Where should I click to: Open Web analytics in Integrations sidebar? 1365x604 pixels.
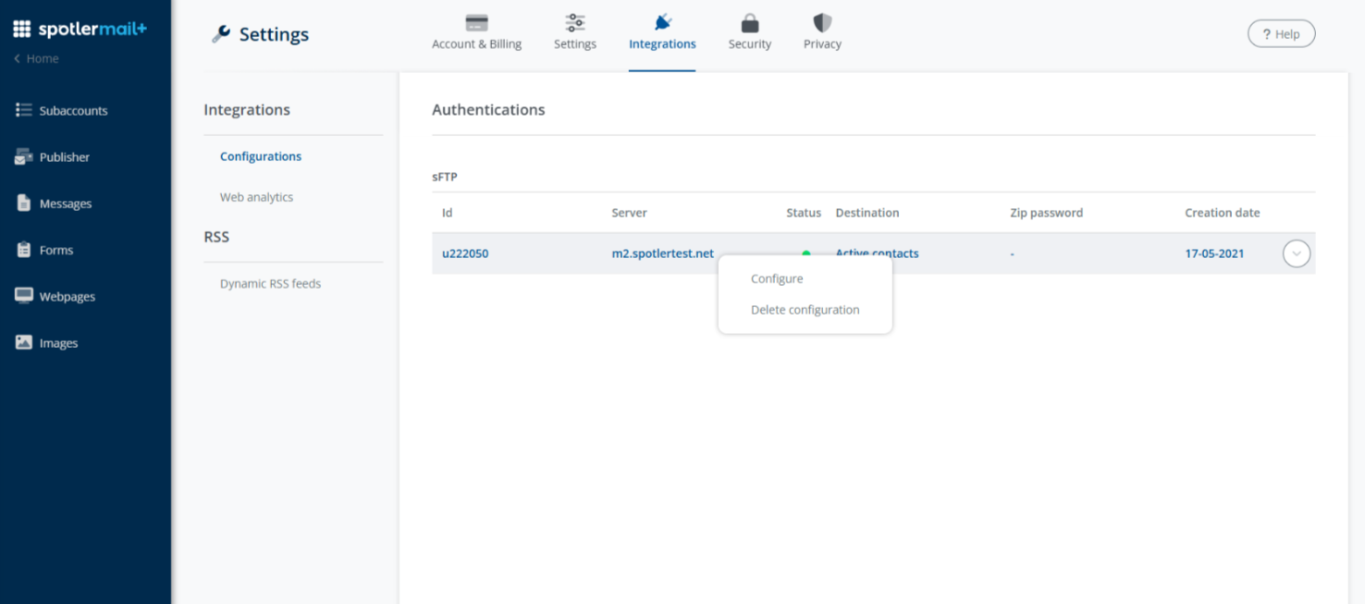click(x=256, y=197)
